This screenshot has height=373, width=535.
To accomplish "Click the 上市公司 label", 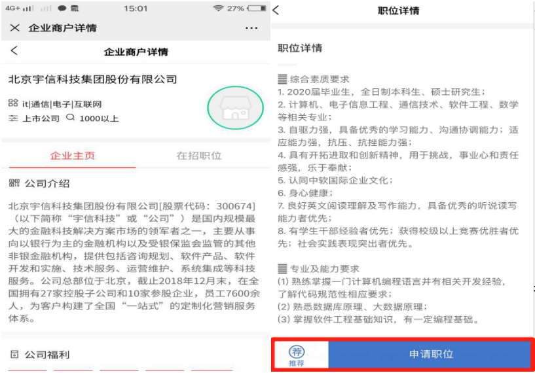I will tap(41, 118).
